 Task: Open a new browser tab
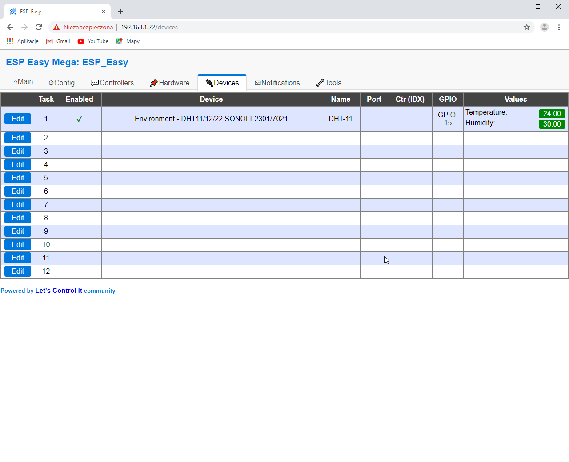[x=120, y=12]
